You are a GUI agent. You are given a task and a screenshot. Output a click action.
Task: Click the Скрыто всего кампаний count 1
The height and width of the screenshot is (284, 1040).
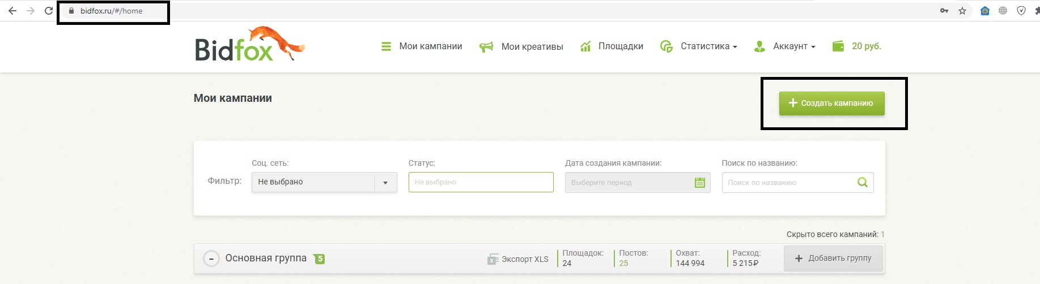(882, 234)
